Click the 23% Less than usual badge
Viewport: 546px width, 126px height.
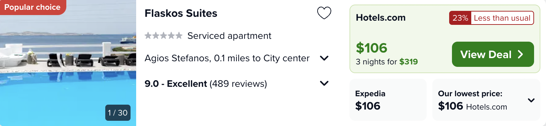pyautogui.click(x=491, y=18)
